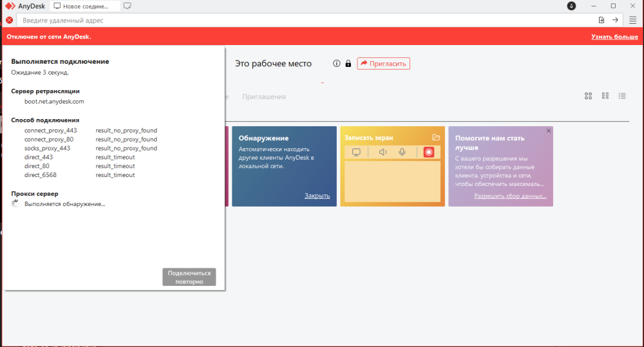Click the 'Обнаружение' card title
The image size is (644, 347).
[263, 138]
